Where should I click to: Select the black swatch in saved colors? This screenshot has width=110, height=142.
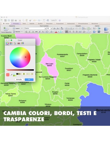click(17, 74)
